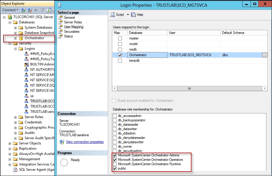The image size is (272, 176).
Task: Open the Script dropdown arrow
Action: 128,15
